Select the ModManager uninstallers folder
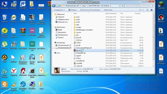Viewport: 167px width, 94px height. click(x=84, y=30)
